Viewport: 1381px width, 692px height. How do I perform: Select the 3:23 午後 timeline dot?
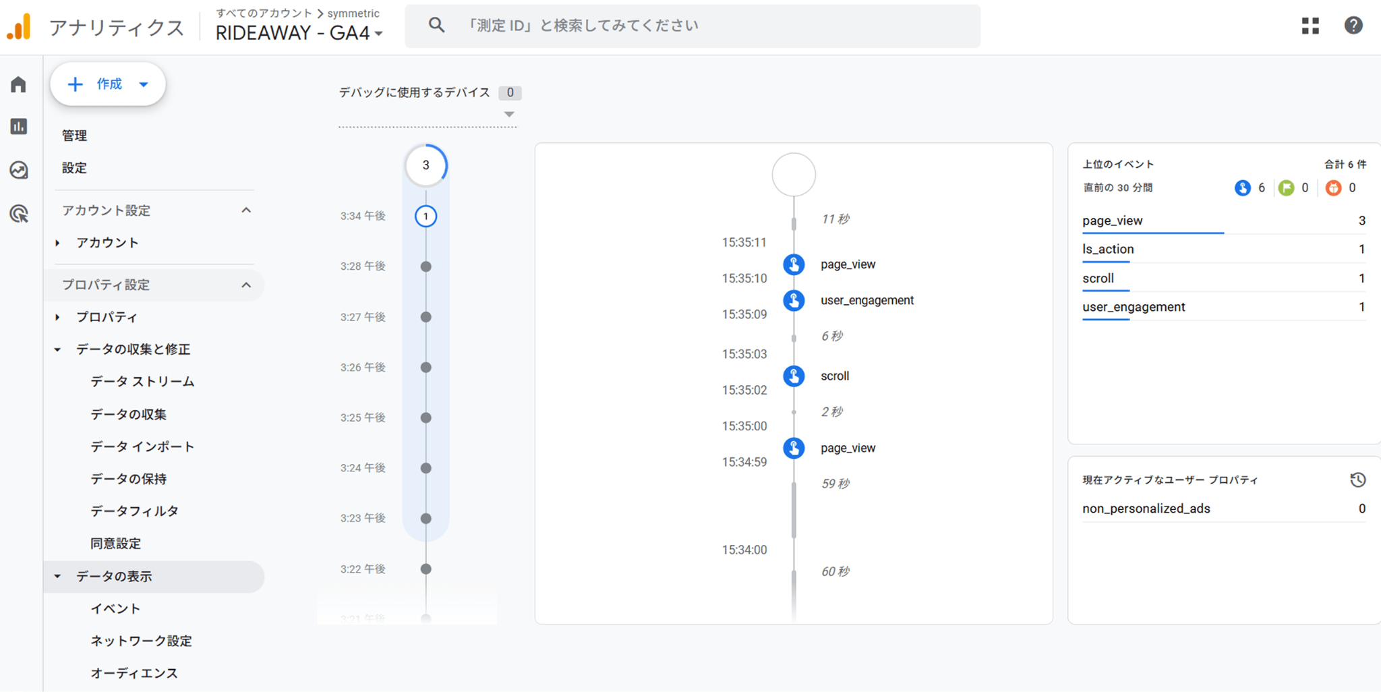click(425, 519)
